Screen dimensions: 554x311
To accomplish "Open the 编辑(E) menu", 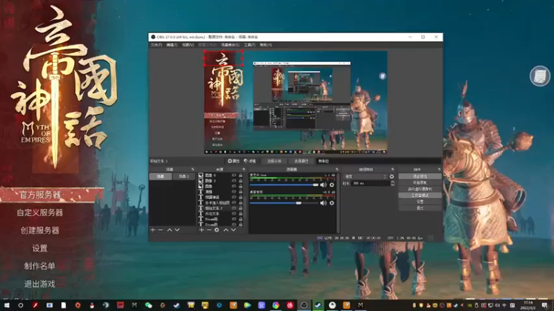I will coord(172,45).
